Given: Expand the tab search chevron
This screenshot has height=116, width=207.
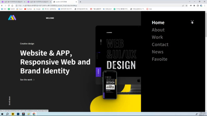Looking at the screenshot, I should 190,2.
